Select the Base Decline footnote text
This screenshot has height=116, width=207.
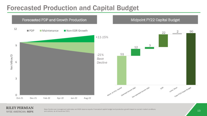[x=100, y=110]
